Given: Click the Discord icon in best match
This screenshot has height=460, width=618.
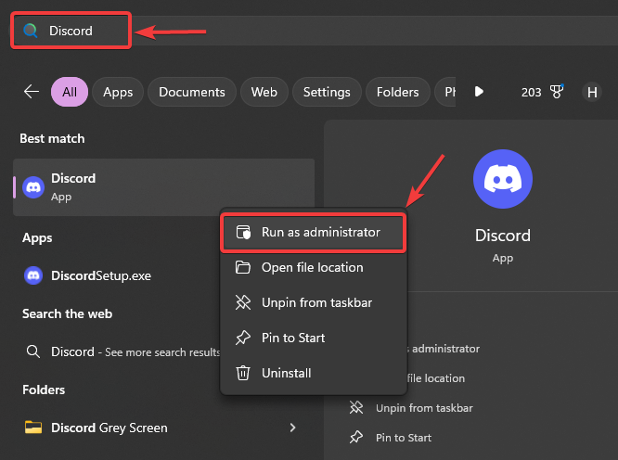Looking at the screenshot, I should pos(33,187).
